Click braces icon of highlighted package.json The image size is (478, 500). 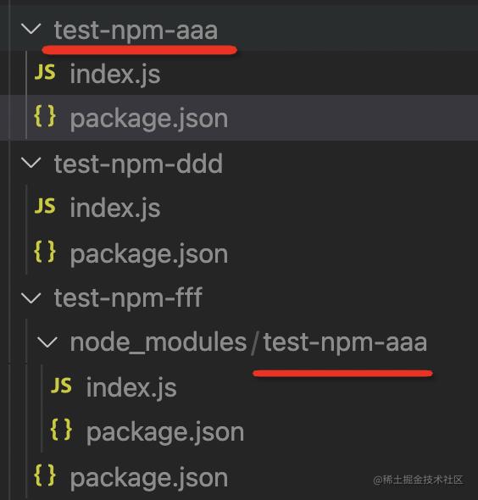(45, 116)
